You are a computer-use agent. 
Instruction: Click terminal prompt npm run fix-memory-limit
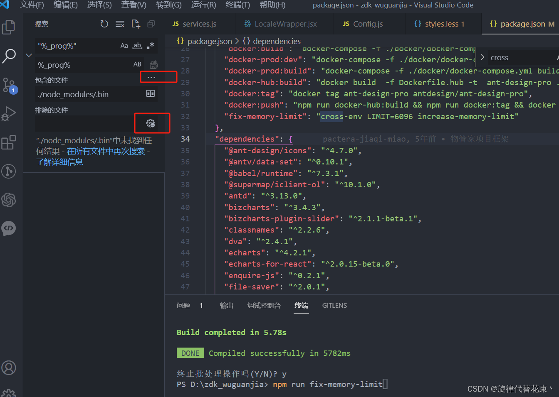point(328,384)
